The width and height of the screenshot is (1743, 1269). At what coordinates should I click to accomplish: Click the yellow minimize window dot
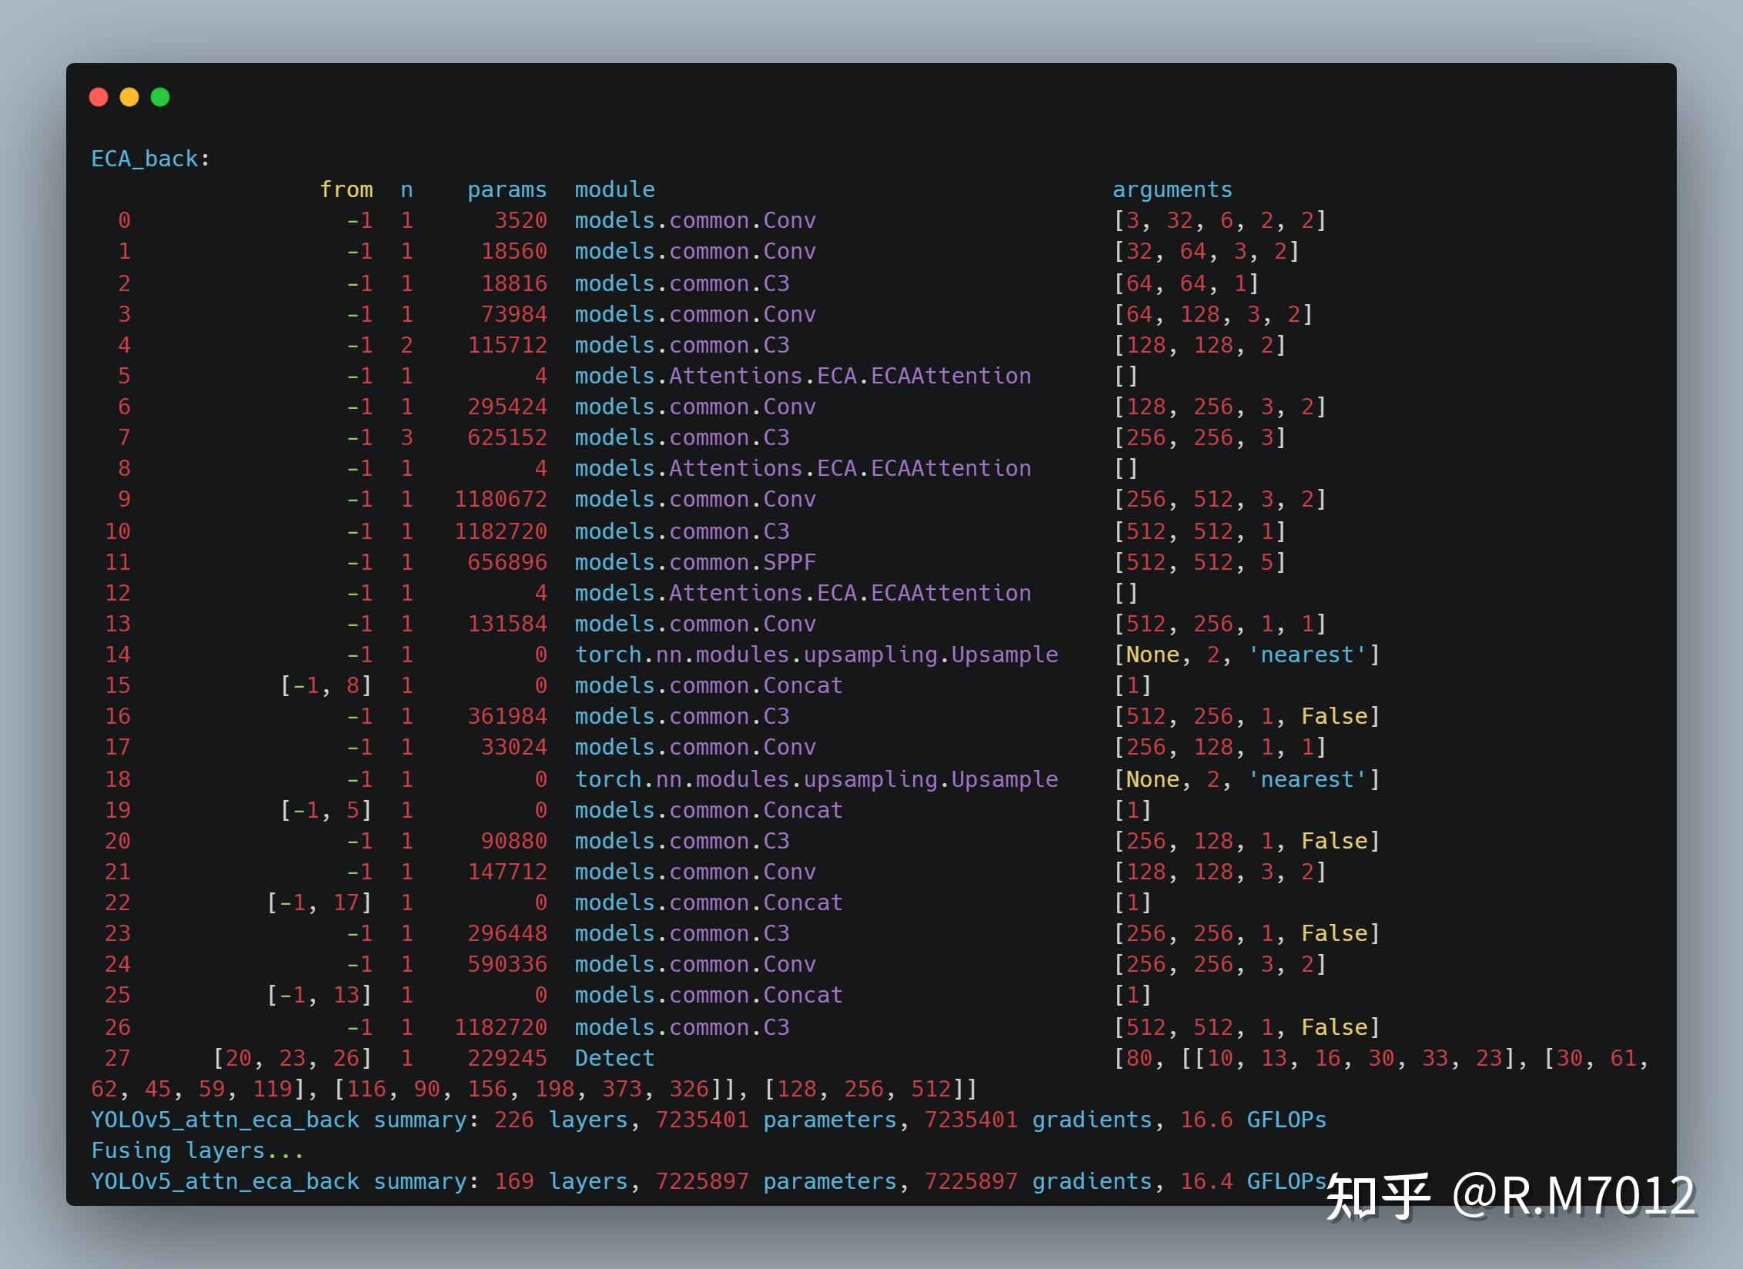click(129, 97)
